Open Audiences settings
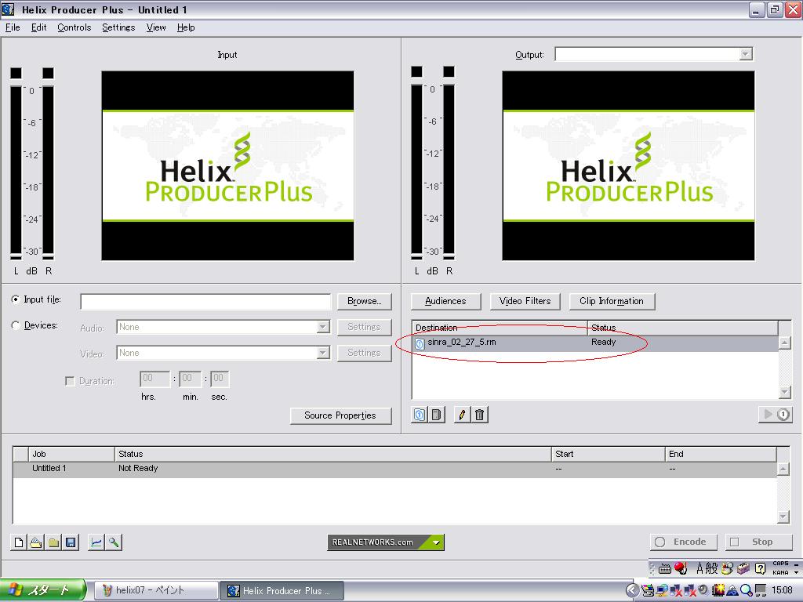 pyautogui.click(x=445, y=301)
